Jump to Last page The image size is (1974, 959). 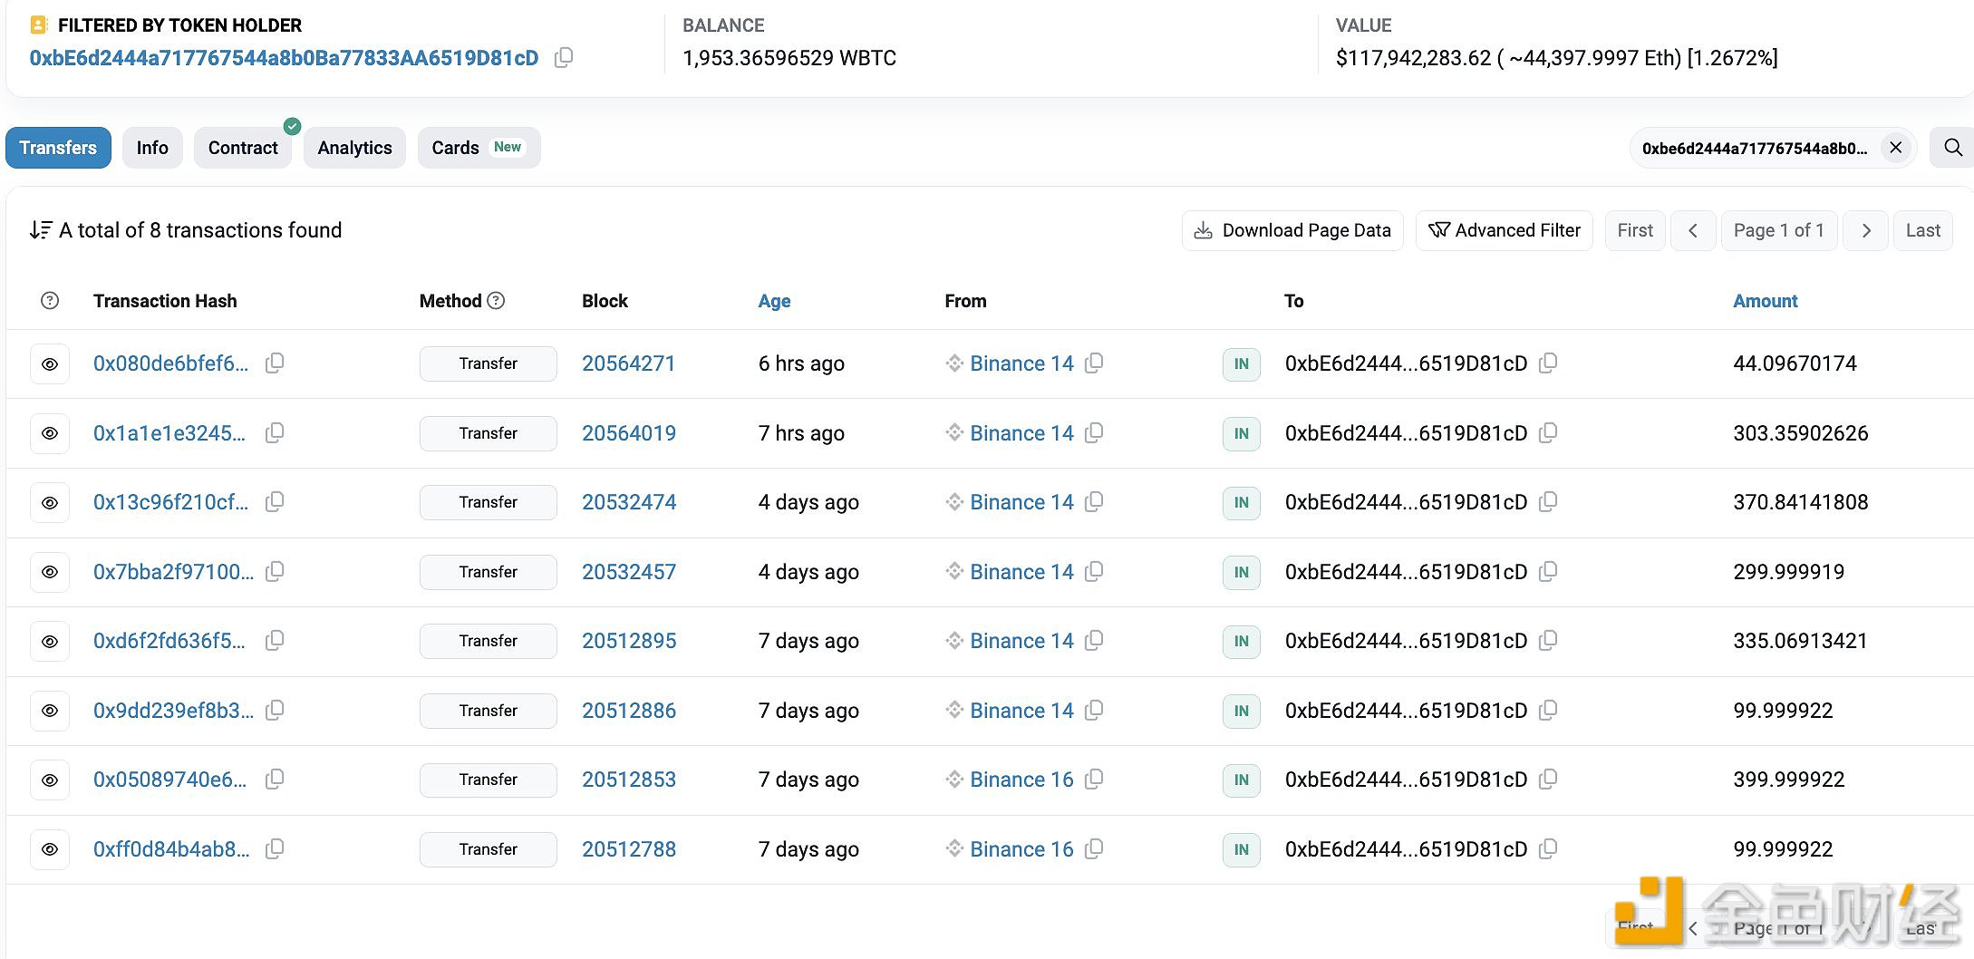pos(1922,230)
